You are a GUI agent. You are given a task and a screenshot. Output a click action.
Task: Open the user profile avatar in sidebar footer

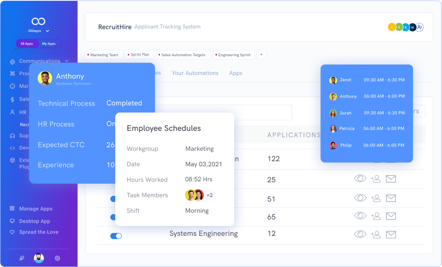39,258
